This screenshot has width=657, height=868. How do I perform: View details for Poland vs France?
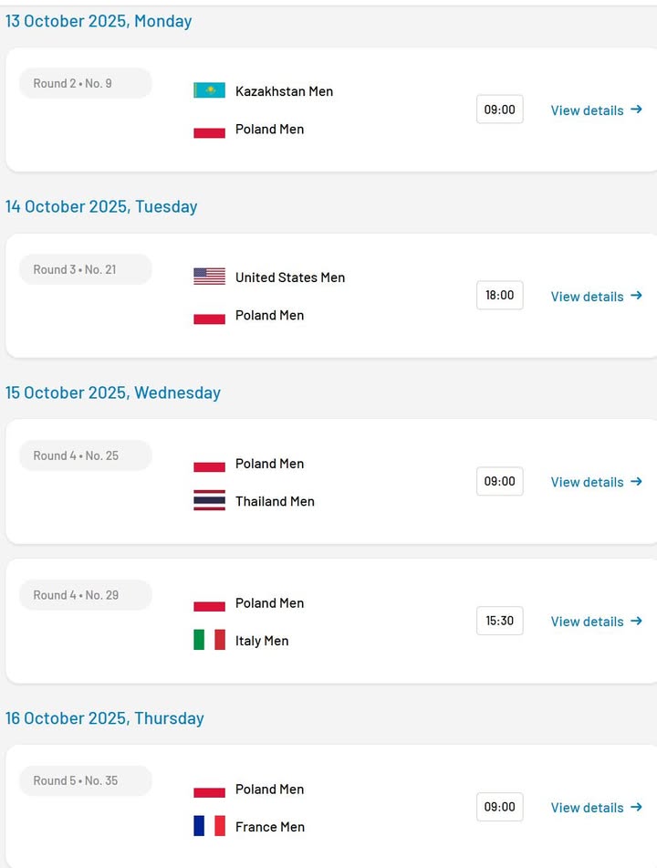(596, 808)
